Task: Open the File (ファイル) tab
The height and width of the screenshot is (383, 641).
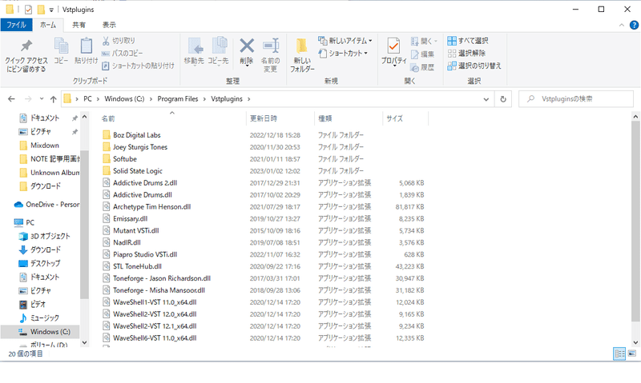Action: click(x=16, y=25)
